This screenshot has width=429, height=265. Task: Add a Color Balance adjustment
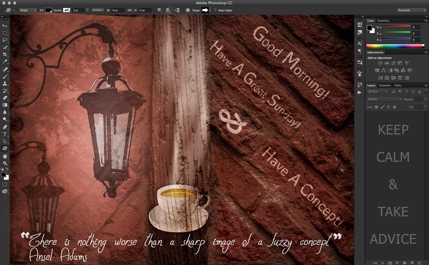point(384,70)
